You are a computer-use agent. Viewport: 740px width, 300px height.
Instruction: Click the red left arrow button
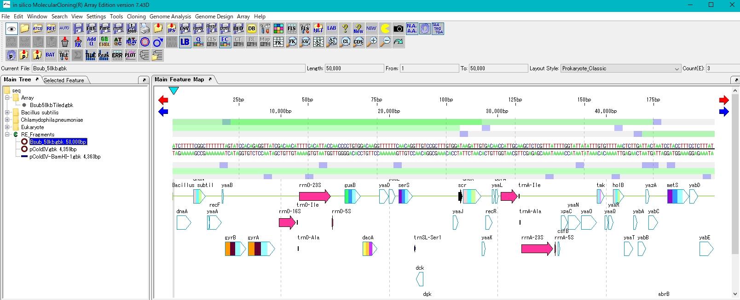[163, 100]
